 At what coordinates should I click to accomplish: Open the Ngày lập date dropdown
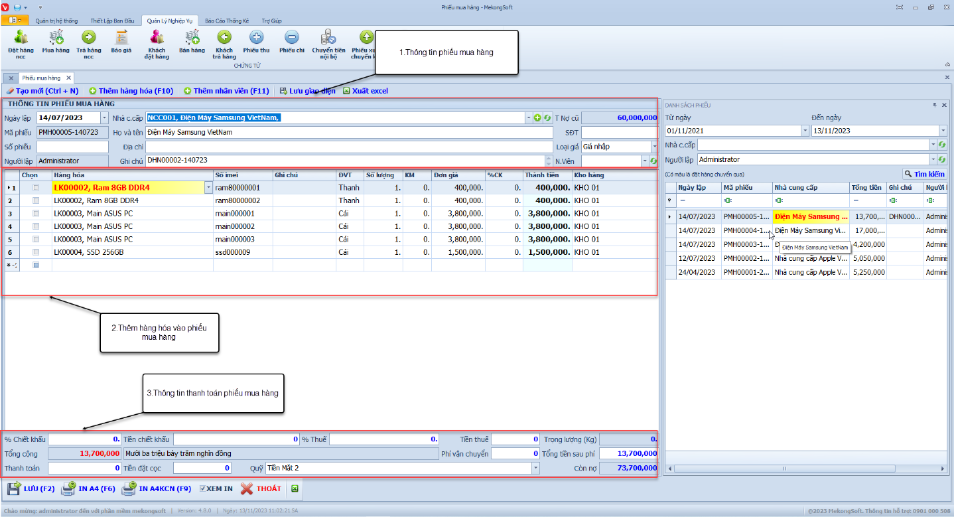(x=104, y=117)
